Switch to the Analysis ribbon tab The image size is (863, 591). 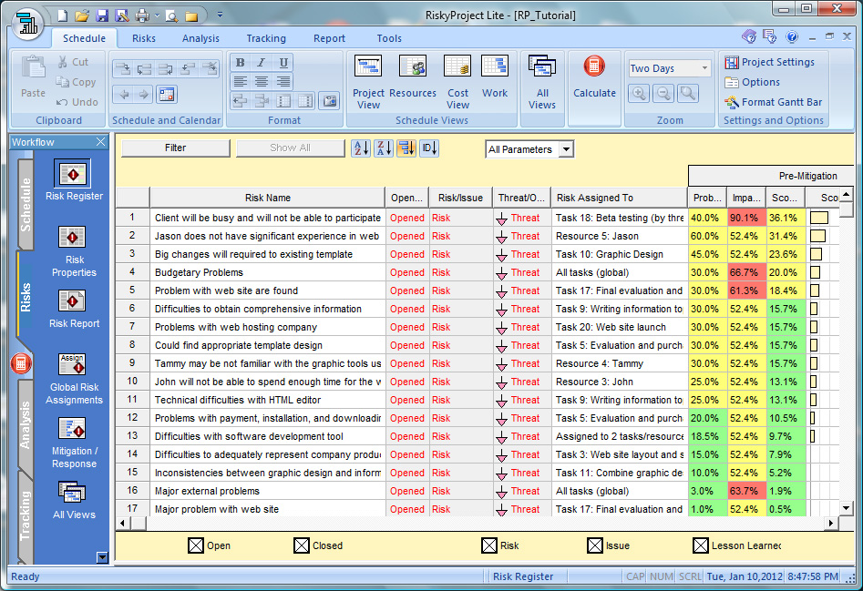coord(200,38)
